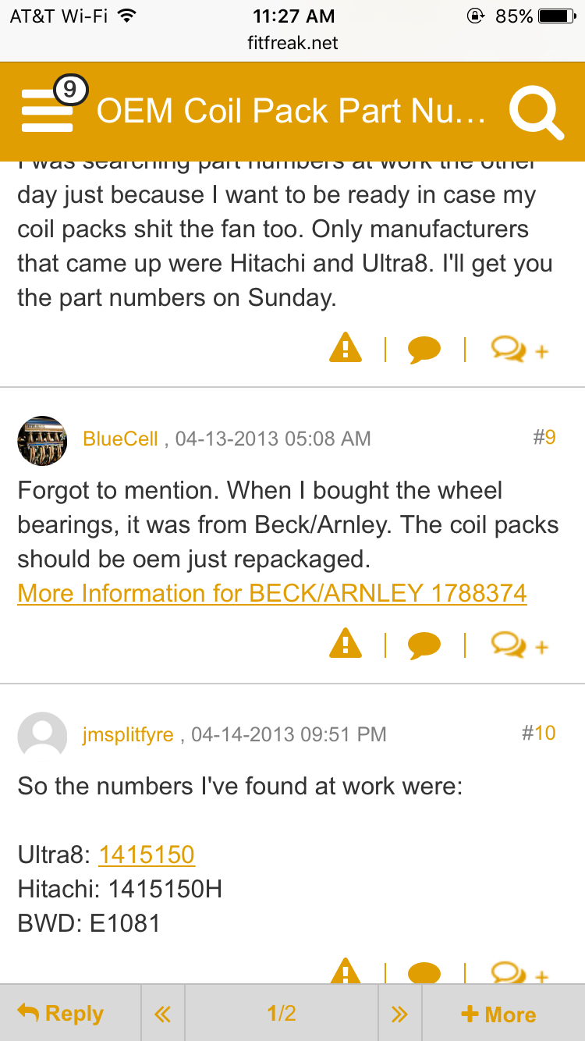585x1041 pixels.
Task: Open the hamburger menu with 9 notifications
Action: pyautogui.click(x=48, y=110)
